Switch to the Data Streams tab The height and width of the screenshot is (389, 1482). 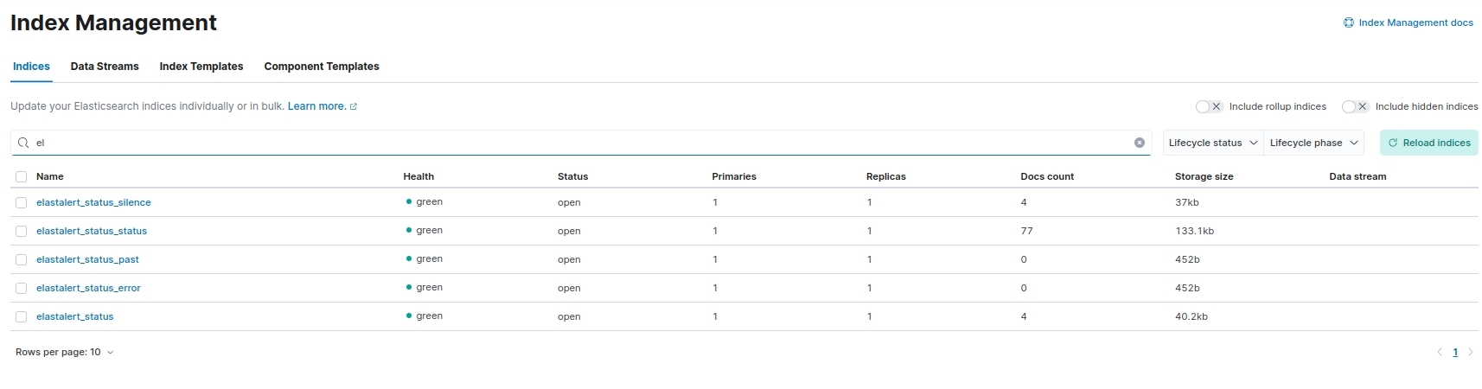click(x=105, y=67)
